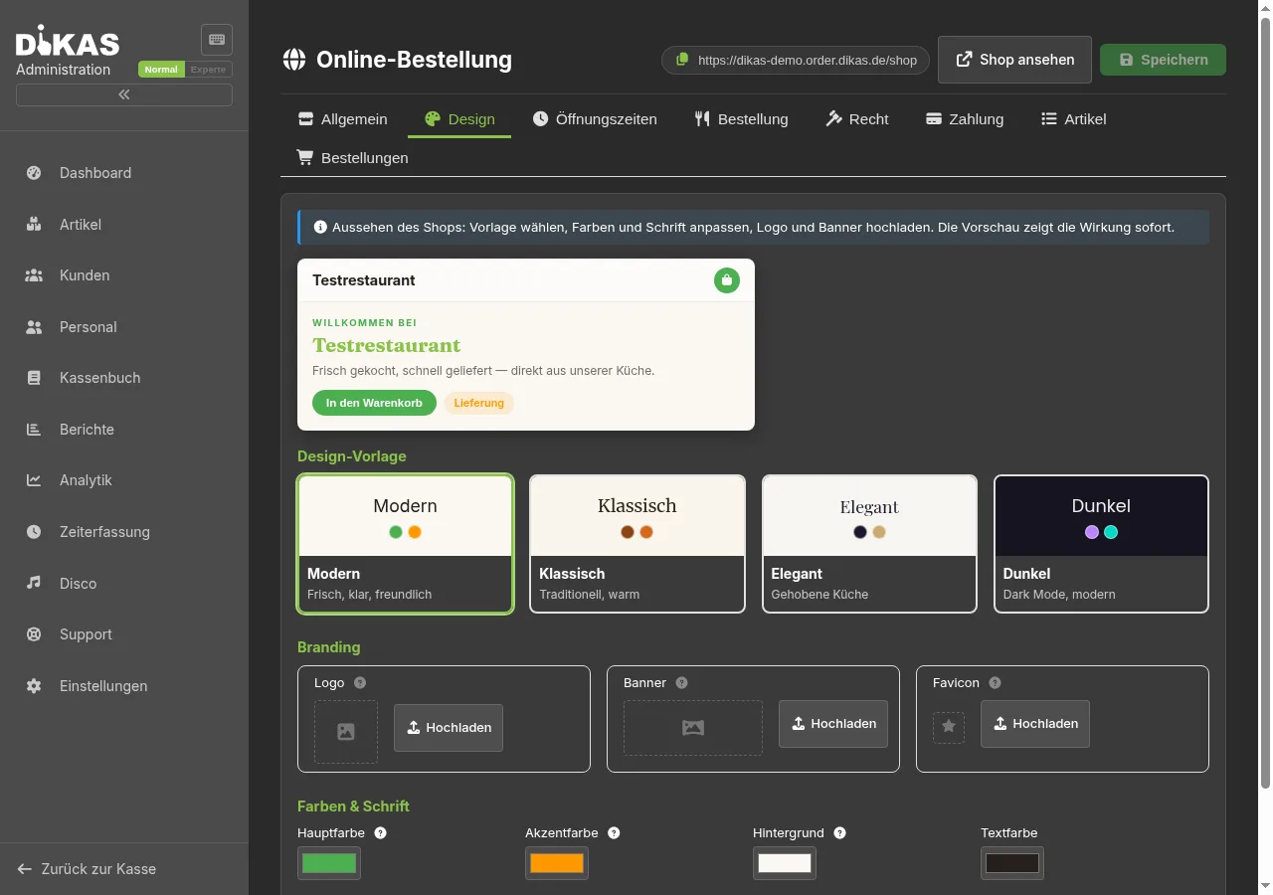Open the Hauptfarbe green color swatch
Image resolution: width=1273 pixels, height=895 pixels.
tap(329, 863)
